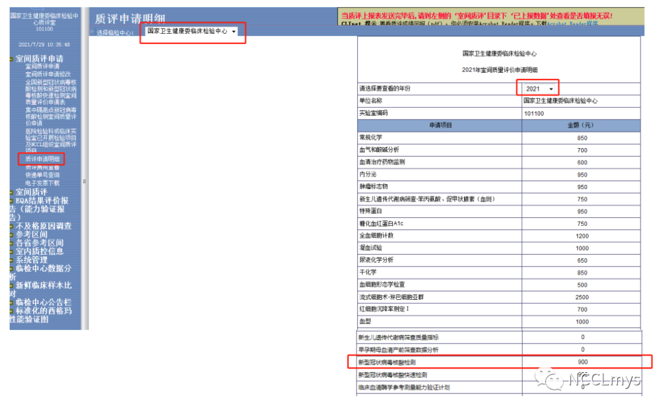Click the 单位名称 field label
This screenshot has width=662, height=410.
click(371, 100)
